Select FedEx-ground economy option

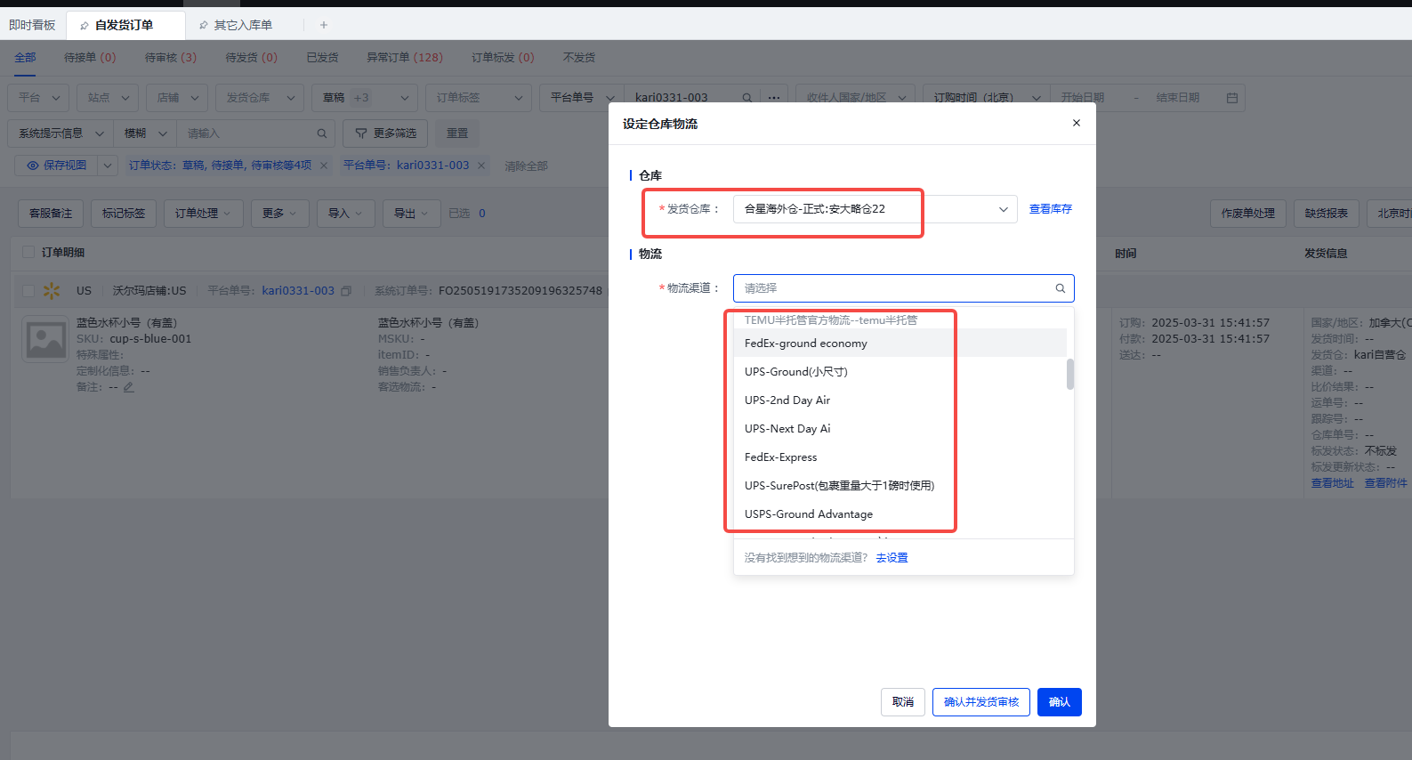(900, 344)
